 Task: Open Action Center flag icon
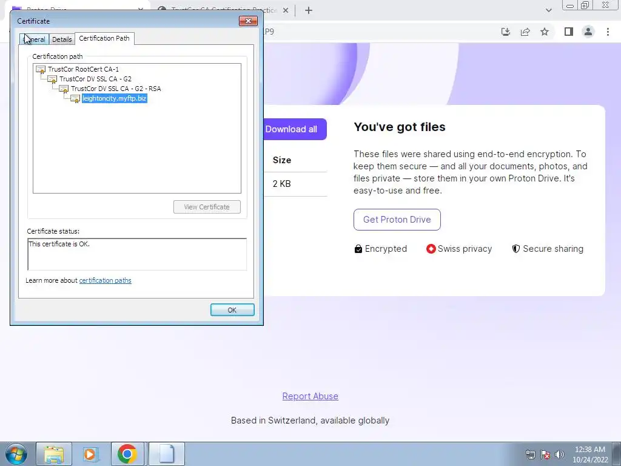point(545,454)
